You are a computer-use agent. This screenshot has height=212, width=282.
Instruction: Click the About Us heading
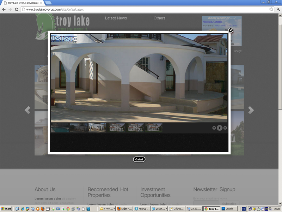coord(45,189)
